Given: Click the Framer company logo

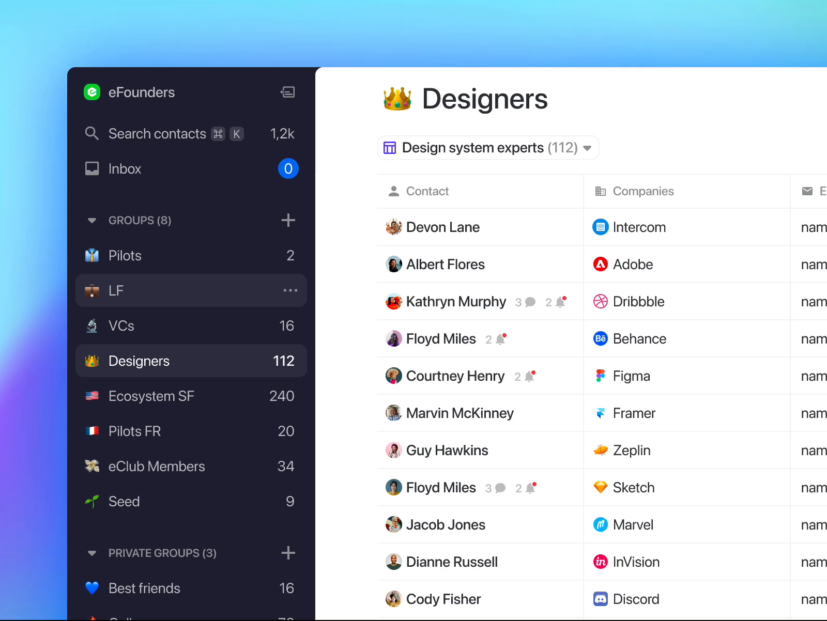Looking at the screenshot, I should click(x=601, y=413).
